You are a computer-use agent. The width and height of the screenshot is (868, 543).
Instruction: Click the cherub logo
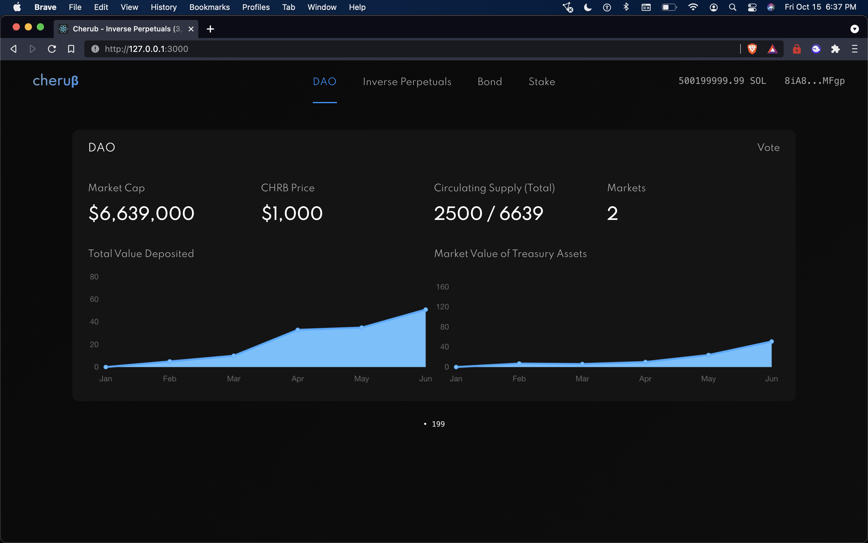(x=55, y=81)
